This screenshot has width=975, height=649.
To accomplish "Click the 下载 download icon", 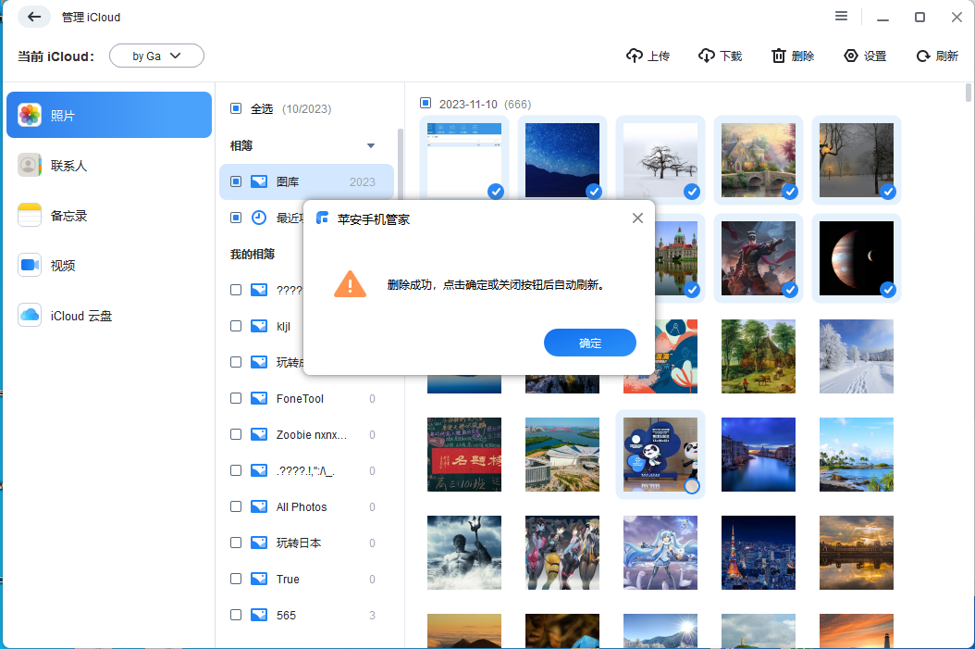I will pos(706,56).
